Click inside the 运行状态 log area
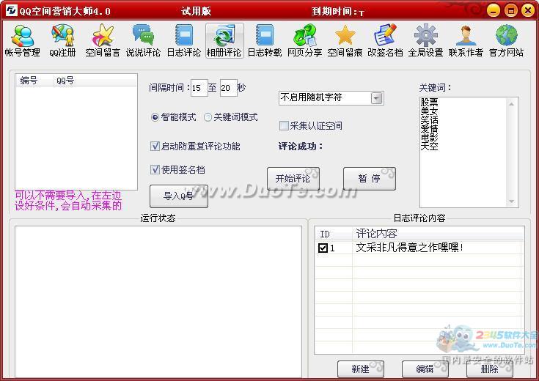 coord(158,302)
